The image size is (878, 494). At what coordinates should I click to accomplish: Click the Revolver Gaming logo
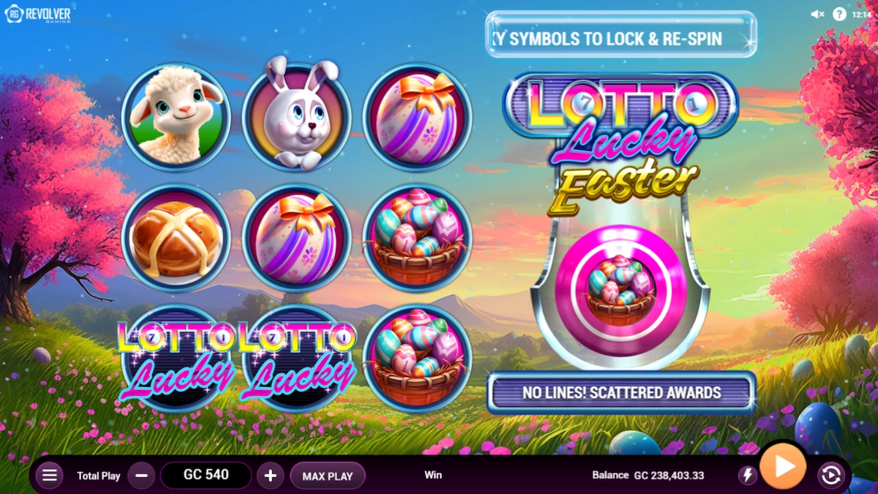tap(37, 14)
